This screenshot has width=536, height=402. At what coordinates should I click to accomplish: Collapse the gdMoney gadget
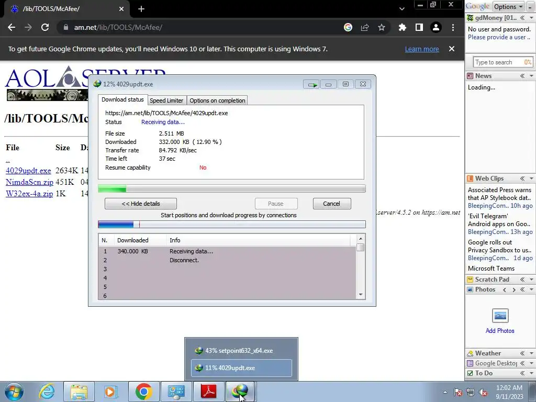tap(523, 18)
